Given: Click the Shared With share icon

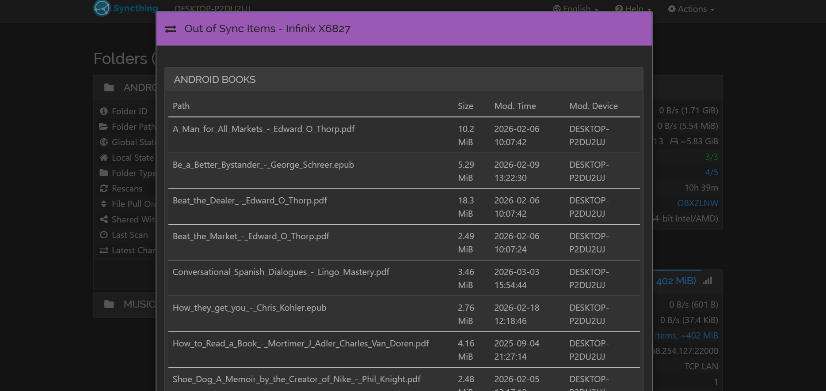Looking at the screenshot, I should [104, 219].
